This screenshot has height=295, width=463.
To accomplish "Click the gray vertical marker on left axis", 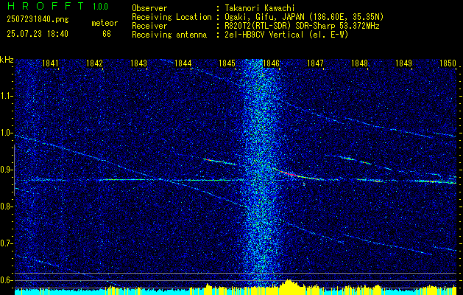I will [14, 170].
